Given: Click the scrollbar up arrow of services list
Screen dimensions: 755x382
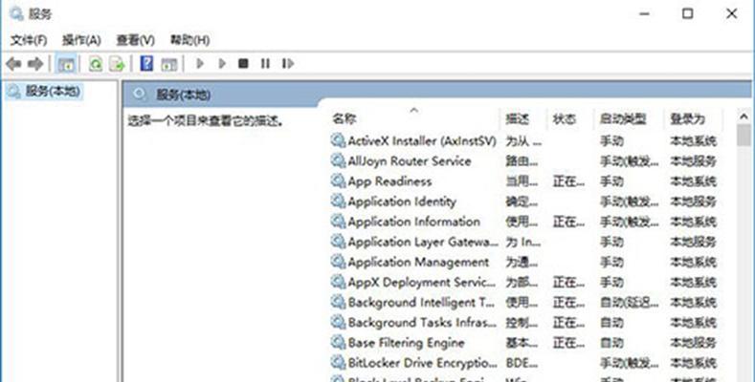Looking at the screenshot, I should [x=744, y=117].
